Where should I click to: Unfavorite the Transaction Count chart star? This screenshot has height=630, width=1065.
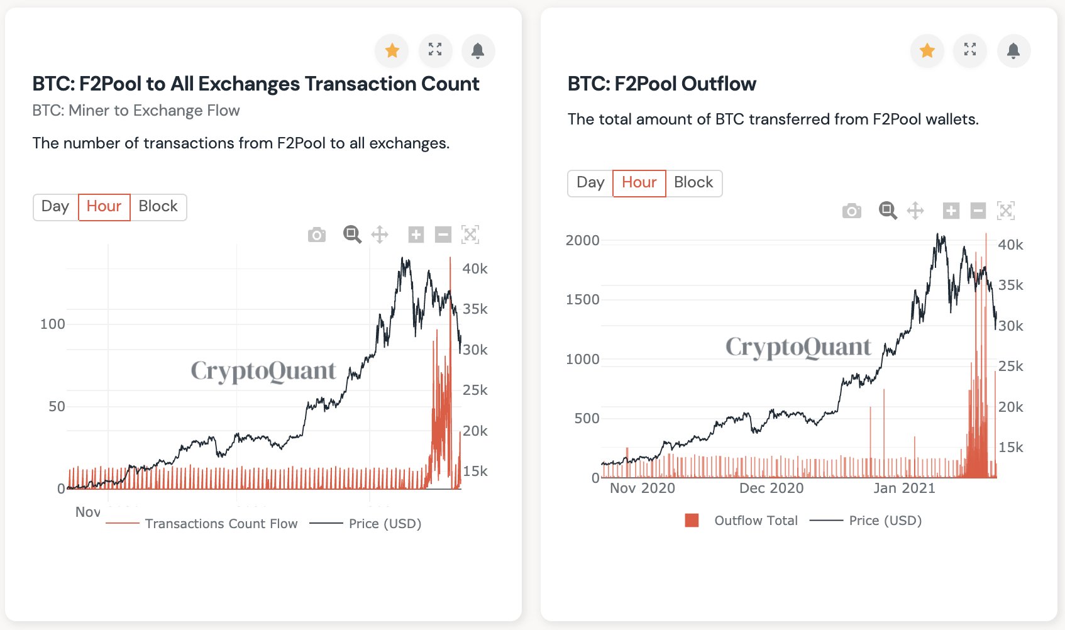(x=391, y=51)
